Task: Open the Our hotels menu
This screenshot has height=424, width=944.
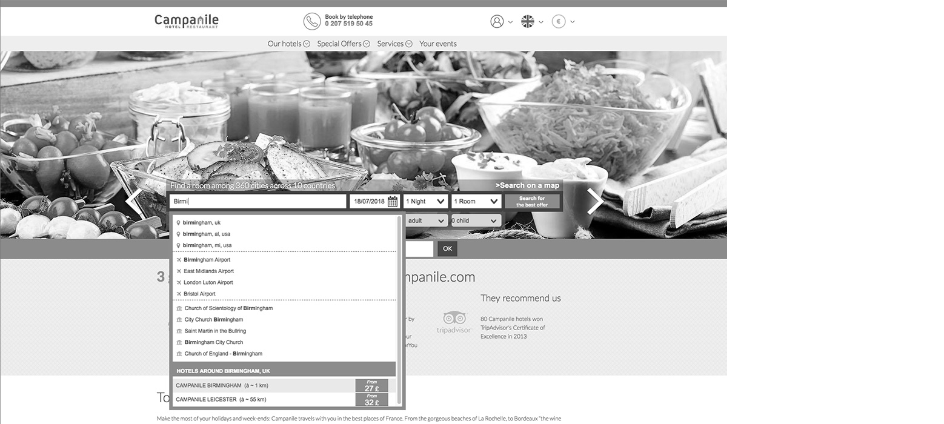Action: [288, 44]
